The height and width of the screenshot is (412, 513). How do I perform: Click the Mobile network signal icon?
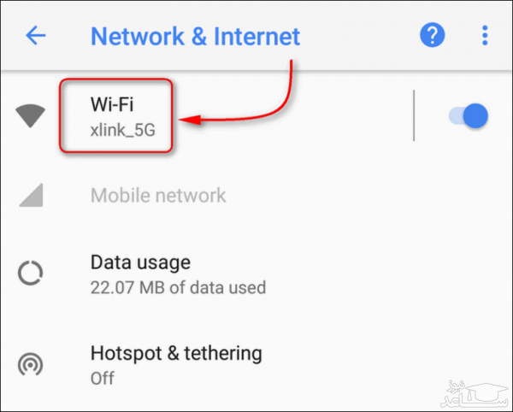click(32, 195)
